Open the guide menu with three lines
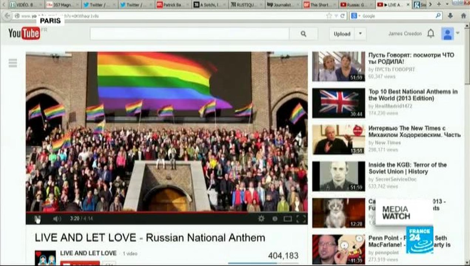This screenshot has width=470, height=266. 13,63
